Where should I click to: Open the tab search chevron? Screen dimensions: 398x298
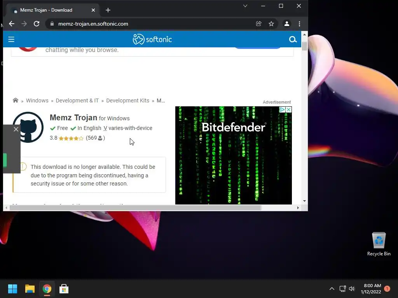[x=245, y=6]
